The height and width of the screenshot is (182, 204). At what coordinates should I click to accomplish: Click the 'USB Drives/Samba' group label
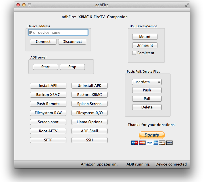click(144, 26)
